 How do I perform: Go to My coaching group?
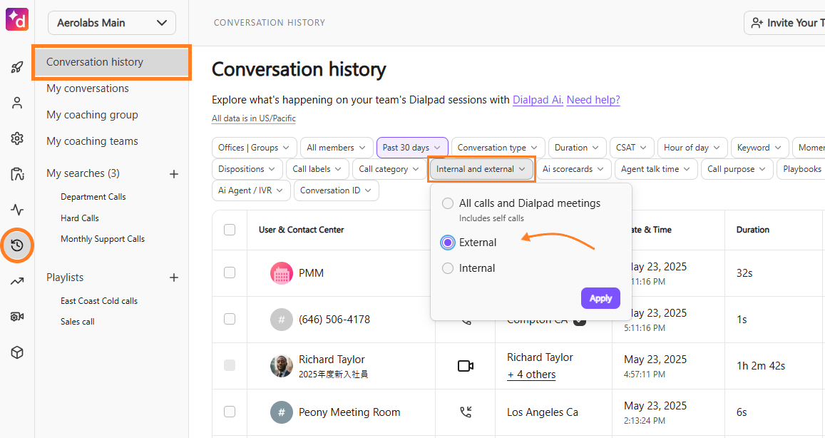point(92,115)
